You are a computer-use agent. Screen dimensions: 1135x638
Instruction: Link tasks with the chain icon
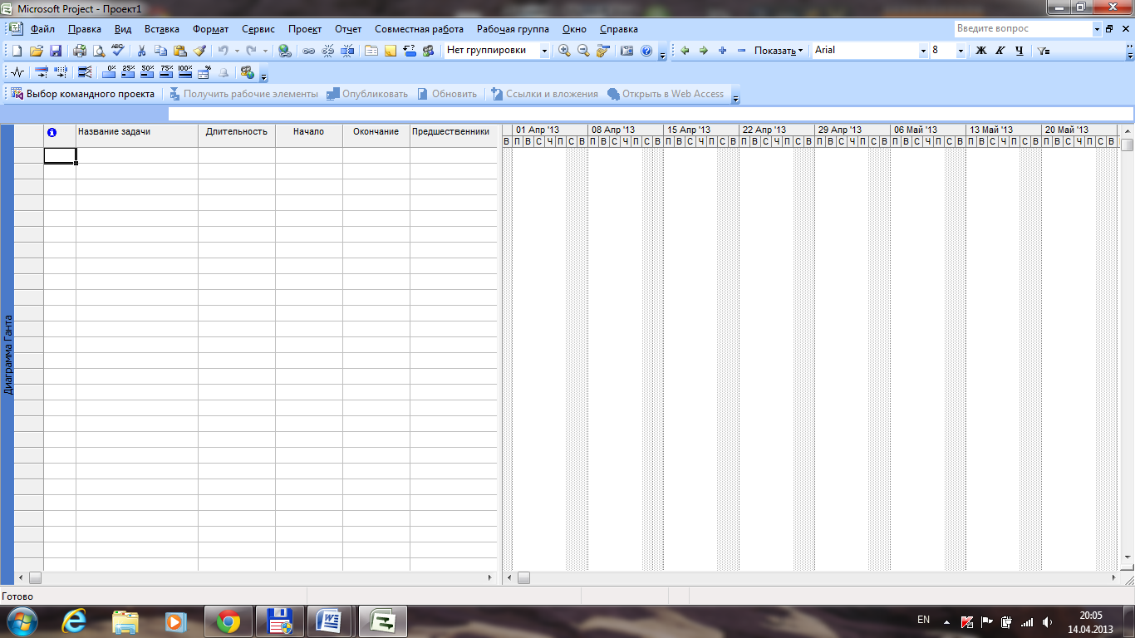pos(308,51)
